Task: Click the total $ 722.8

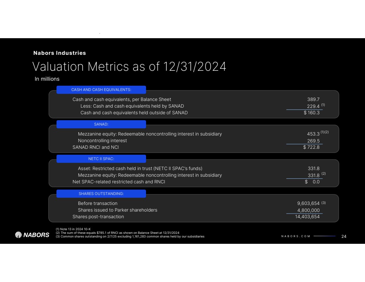Action: [x=312, y=147]
